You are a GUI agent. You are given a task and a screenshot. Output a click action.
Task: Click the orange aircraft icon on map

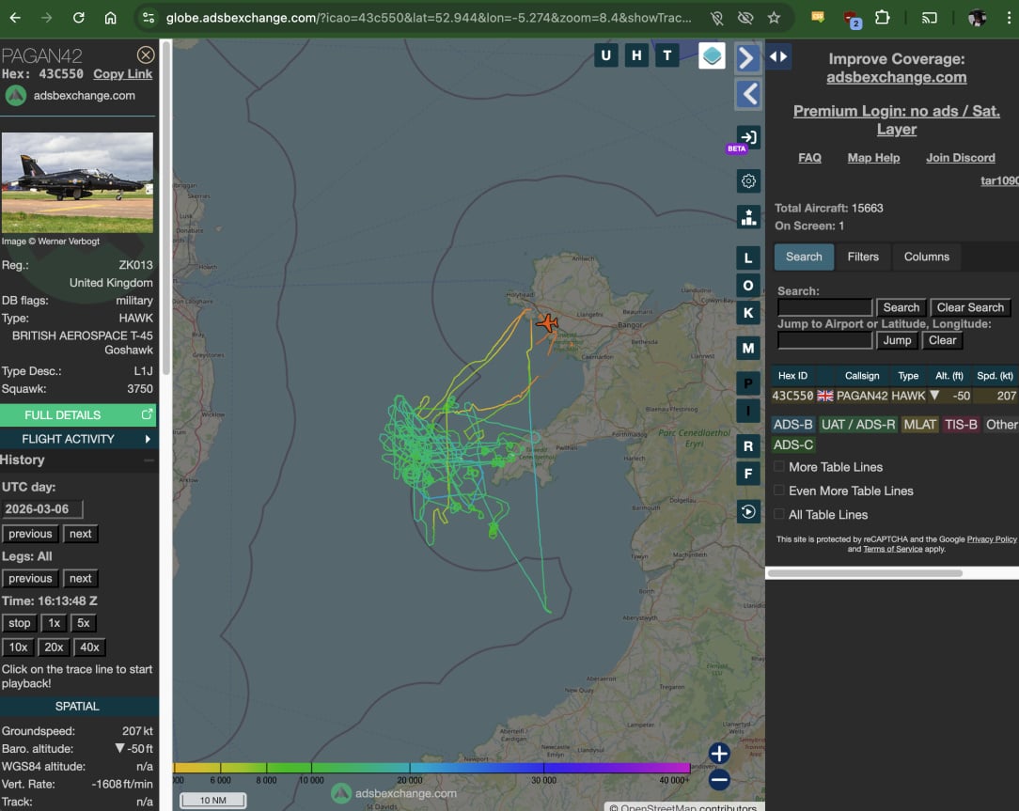(x=547, y=322)
